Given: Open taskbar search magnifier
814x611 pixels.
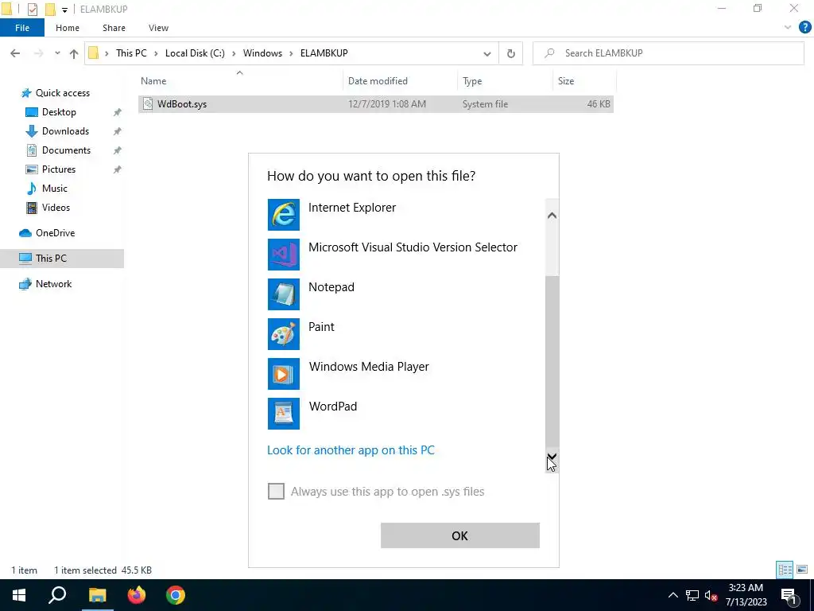Looking at the screenshot, I should [57, 595].
